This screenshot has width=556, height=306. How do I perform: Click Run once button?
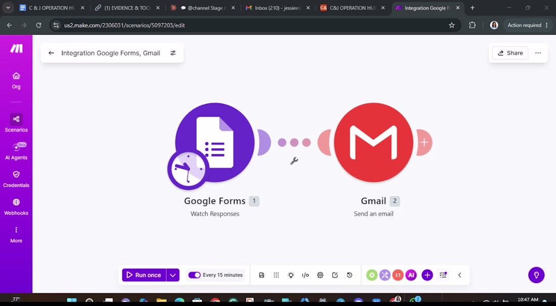[144, 275]
